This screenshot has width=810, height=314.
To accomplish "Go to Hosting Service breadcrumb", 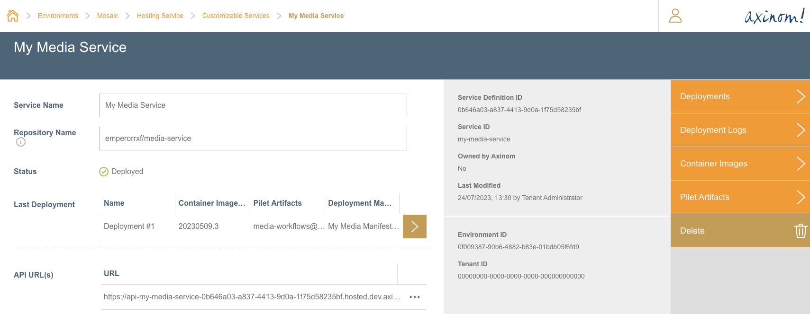I will tap(160, 16).
